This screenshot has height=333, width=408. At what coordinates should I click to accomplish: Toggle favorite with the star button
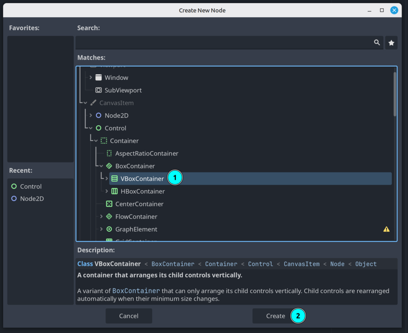pyautogui.click(x=391, y=43)
